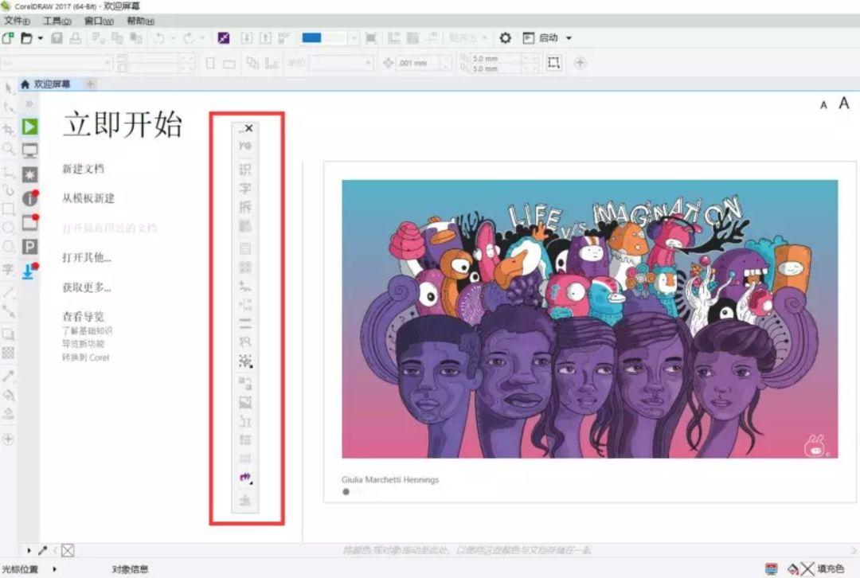Open application settings via the gear icon
Image resolution: width=860 pixels, height=578 pixels.
pos(505,37)
